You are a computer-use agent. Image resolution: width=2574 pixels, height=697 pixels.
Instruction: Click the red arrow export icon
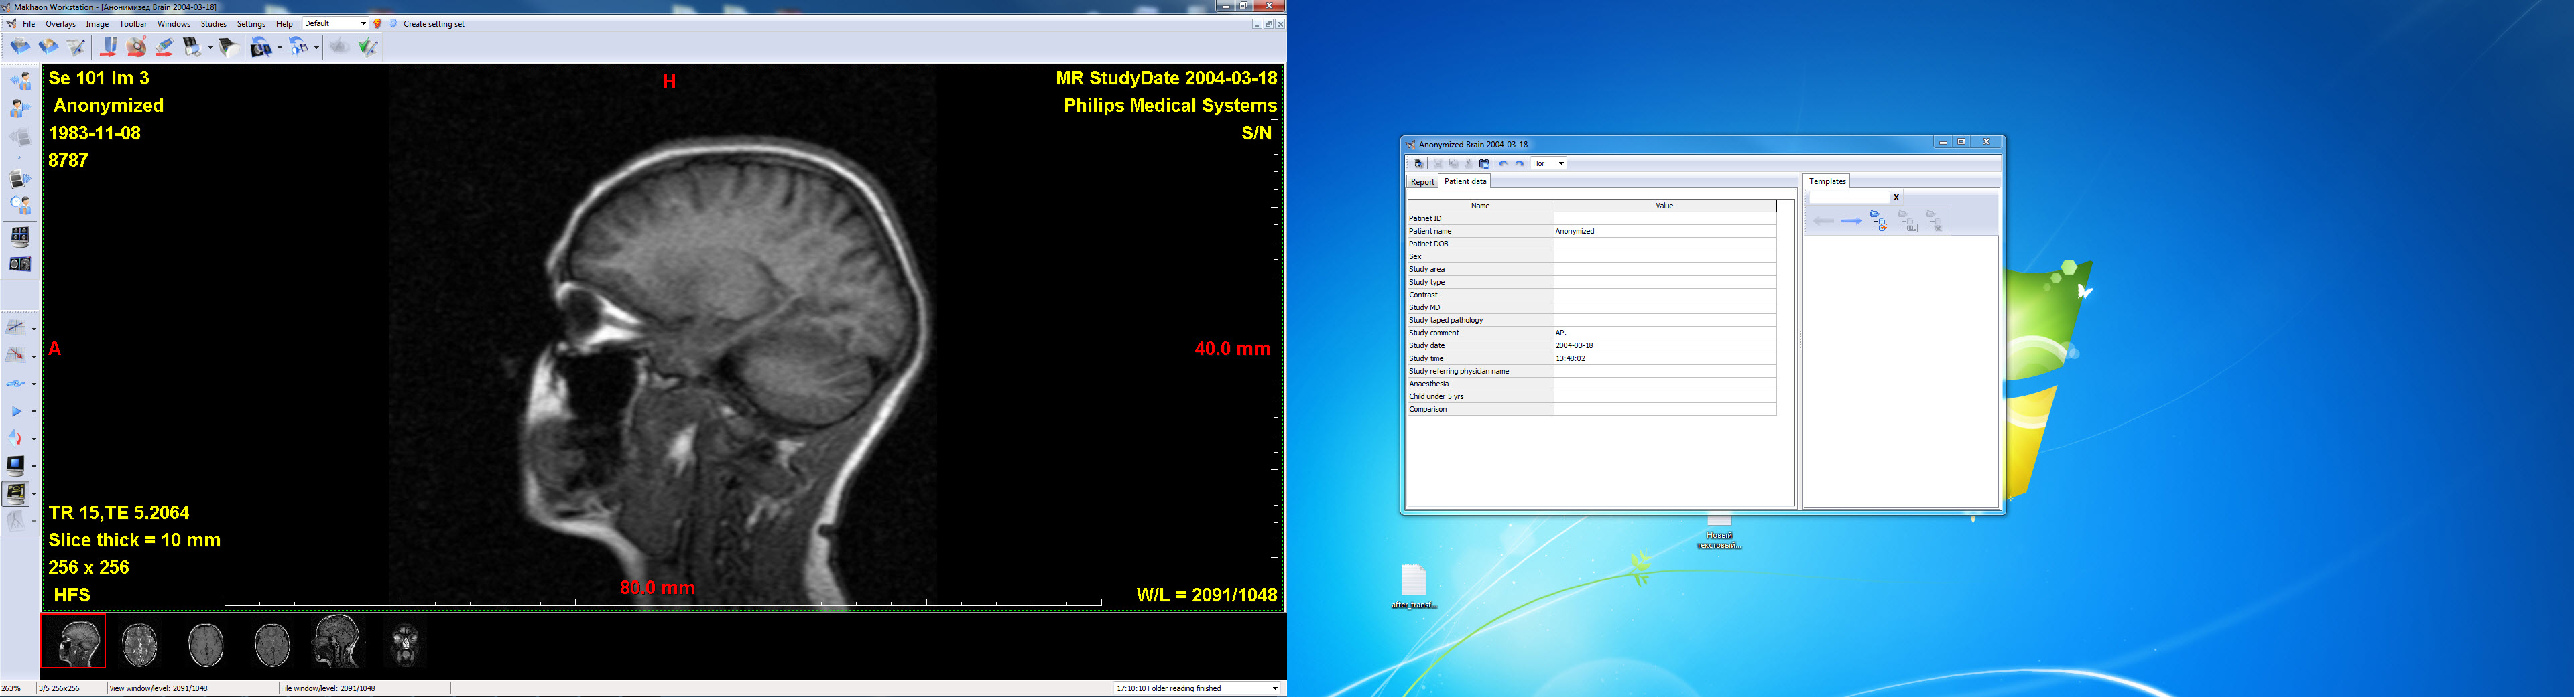click(x=109, y=47)
